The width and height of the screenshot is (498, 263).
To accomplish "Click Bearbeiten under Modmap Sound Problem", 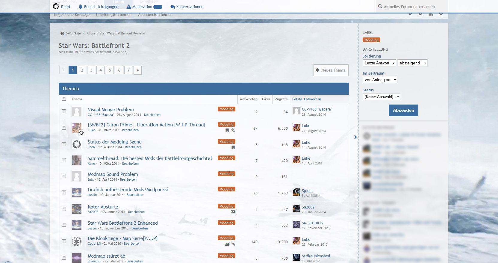I will click(x=128, y=179).
